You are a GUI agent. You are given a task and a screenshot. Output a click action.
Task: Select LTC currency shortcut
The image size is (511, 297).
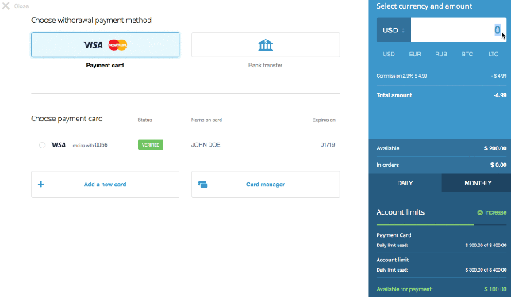click(493, 55)
